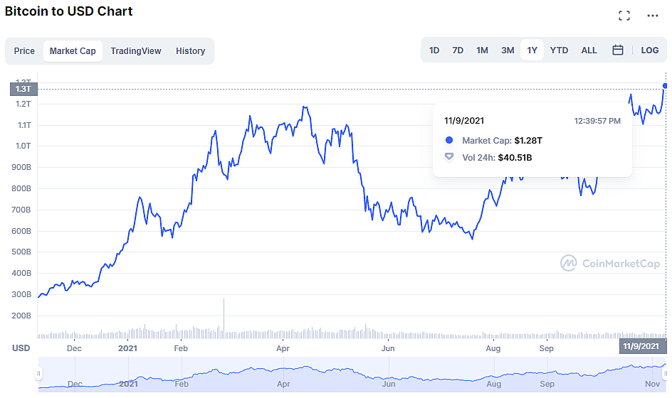Click the USD currency label below the chart
The width and height of the screenshot is (672, 398).
pyautogui.click(x=21, y=348)
